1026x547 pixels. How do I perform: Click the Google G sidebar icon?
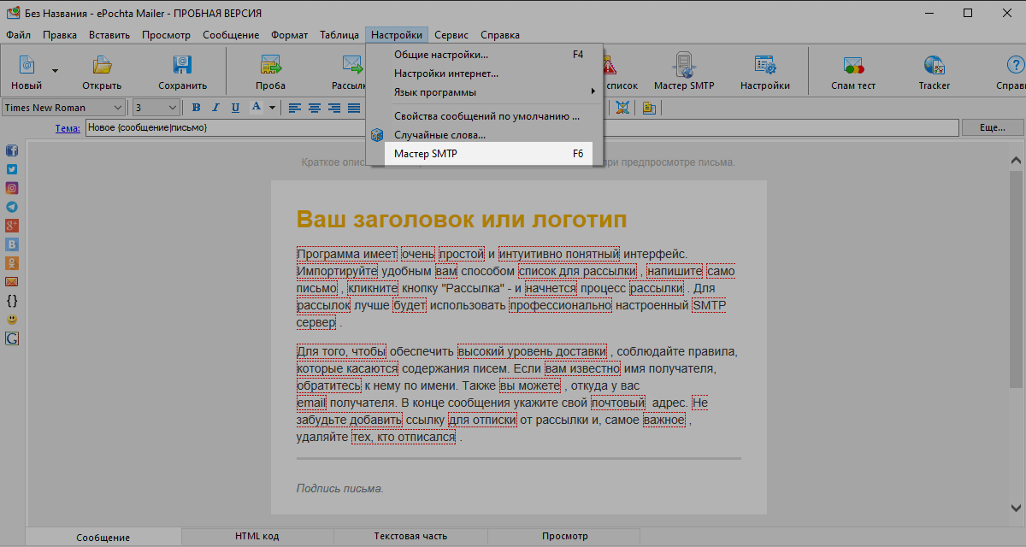[x=12, y=338]
